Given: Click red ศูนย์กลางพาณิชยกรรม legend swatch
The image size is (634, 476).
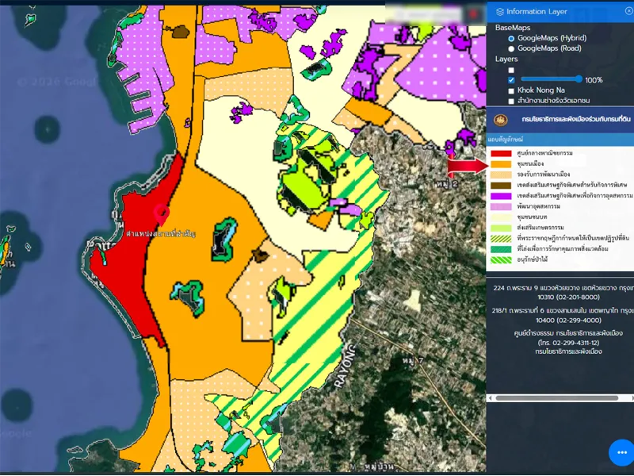Looking at the screenshot, I should pyautogui.click(x=501, y=153).
